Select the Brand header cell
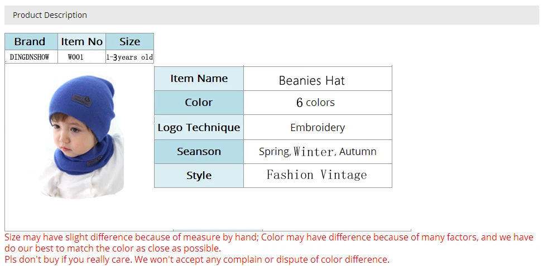 (x=31, y=41)
